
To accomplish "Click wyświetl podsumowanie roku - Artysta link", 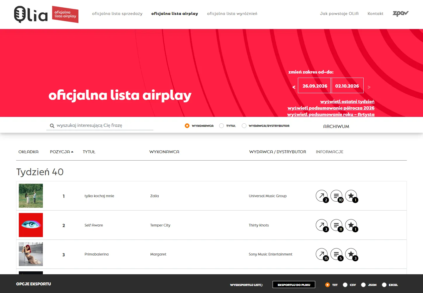I will pos(331,115).
